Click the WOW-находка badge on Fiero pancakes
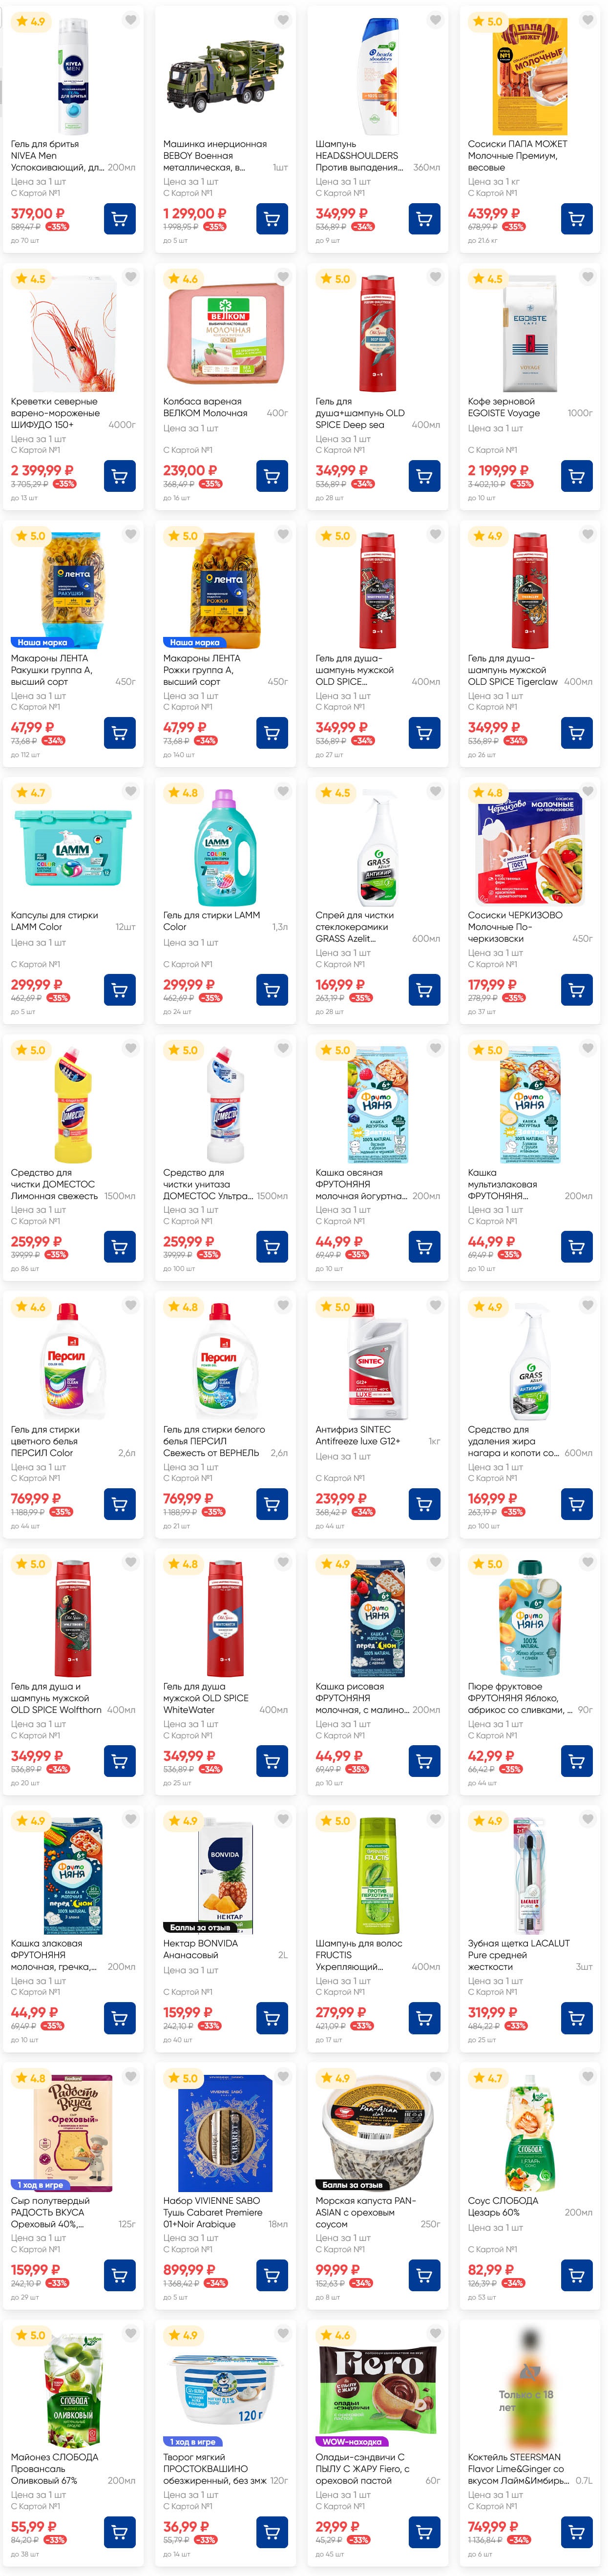Viewport: 608px width, 2576px height. click(x=350, y=2441)
